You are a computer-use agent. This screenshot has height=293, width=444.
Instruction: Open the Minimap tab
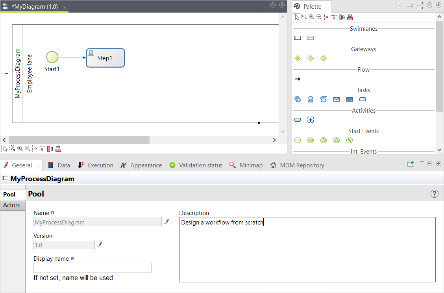[246, 165]
